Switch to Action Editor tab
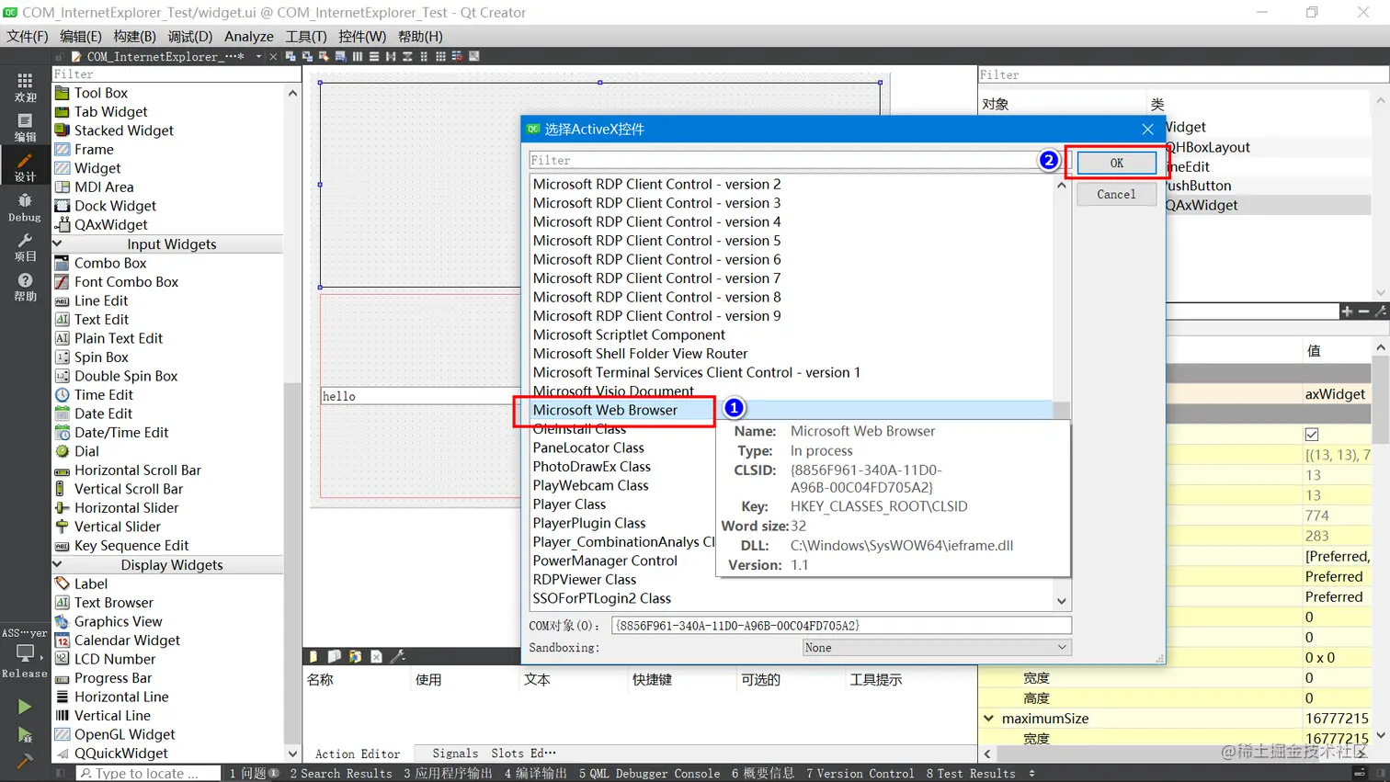The height and width of the screenshot is (782, 1390). [x=358, y=754]
